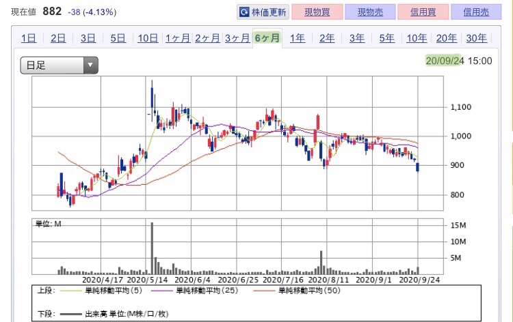Switch to the 10年 chart range
This screenshot has width=513, height=322.
point(417,38)
